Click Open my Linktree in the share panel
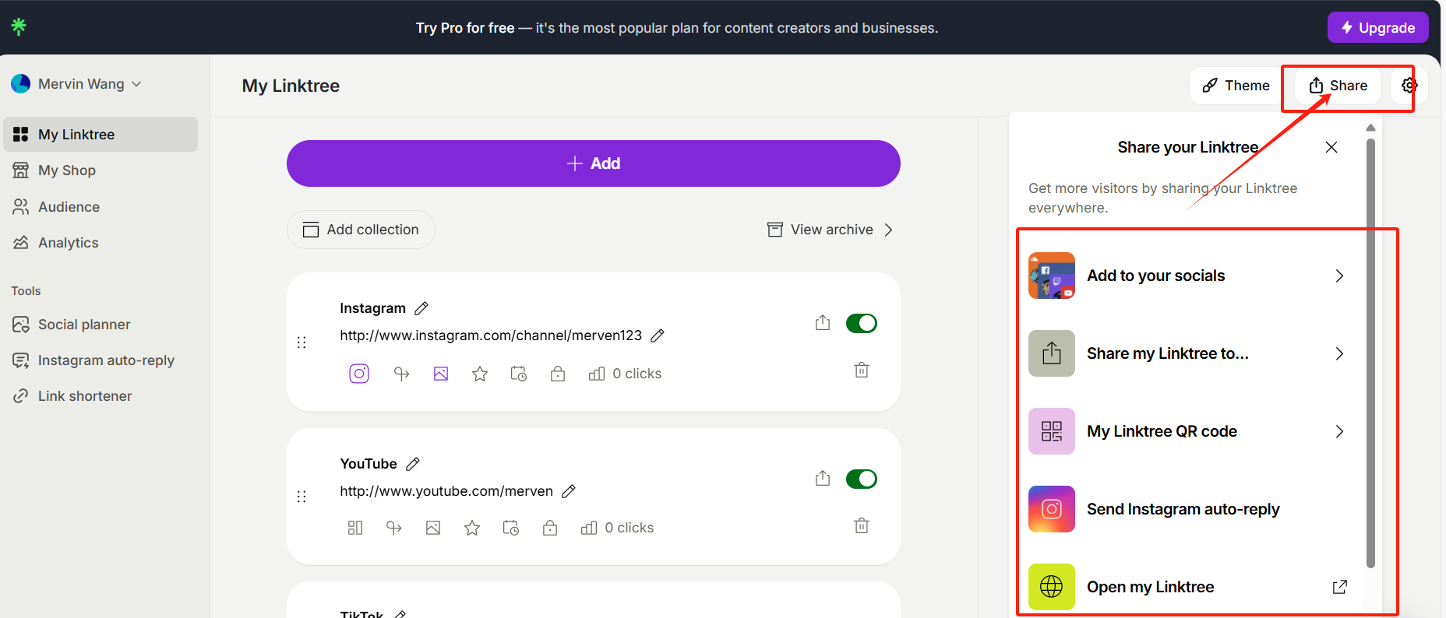This screenshot has height=618, width=1446. (1187, 587)
